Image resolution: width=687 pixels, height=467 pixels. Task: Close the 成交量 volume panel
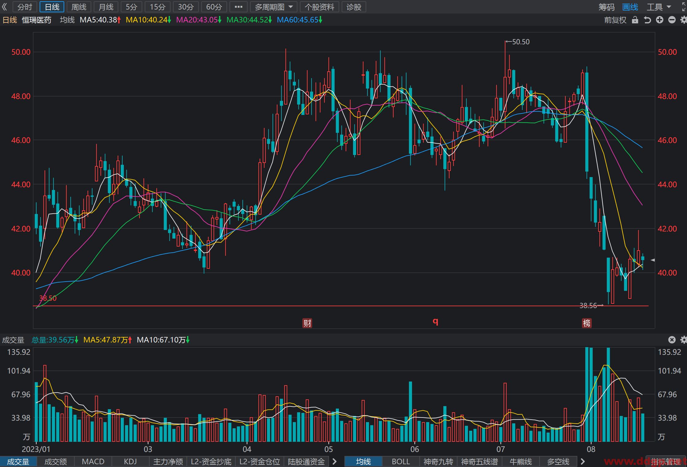[x=672, y=340]
